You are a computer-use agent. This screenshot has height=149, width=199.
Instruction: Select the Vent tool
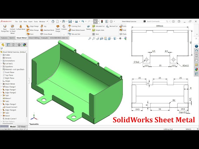(x=95, y=34)
